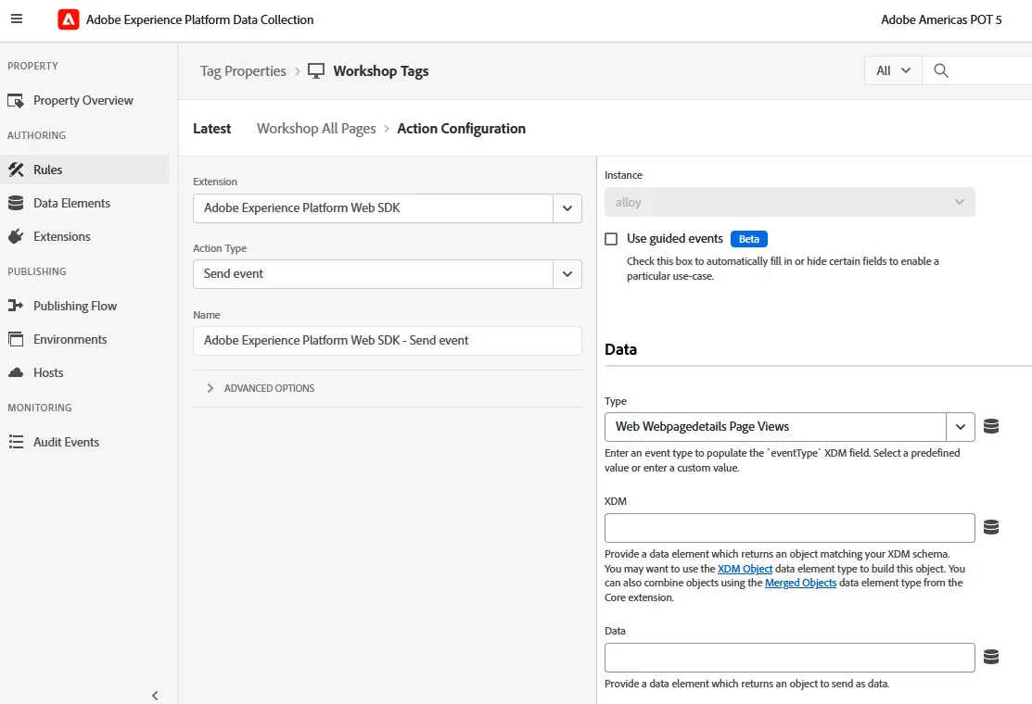Click the XDM input field
1032x704 pixels.
click(x=790, y=528)
